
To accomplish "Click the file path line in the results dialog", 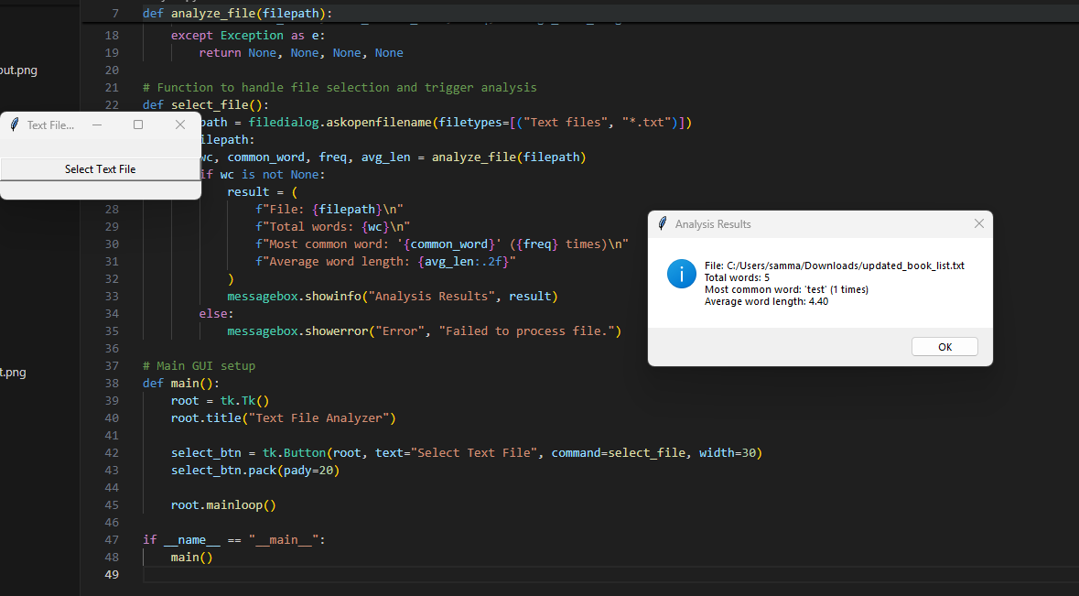I will pyautogui.click(x=834, y=265).
